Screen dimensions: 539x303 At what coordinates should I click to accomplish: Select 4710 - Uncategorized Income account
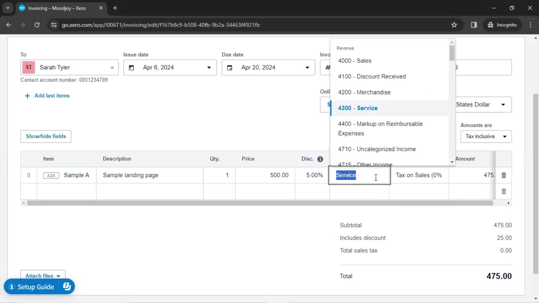[x=390, y=149]
